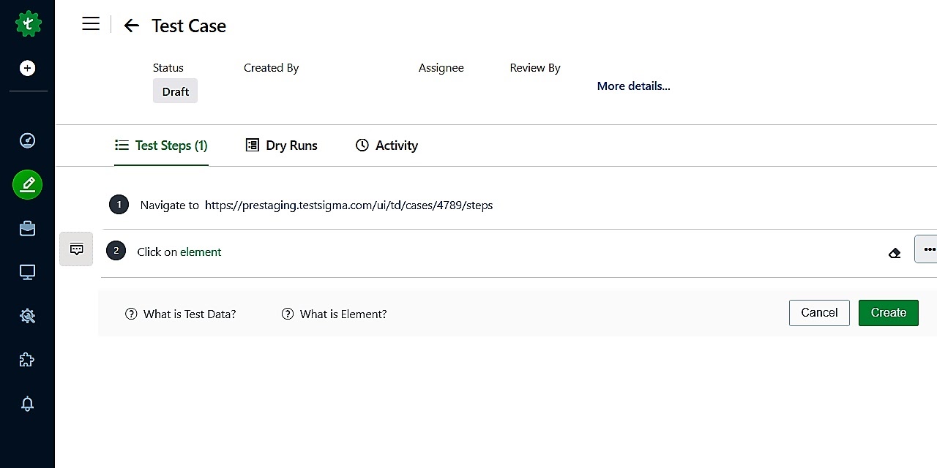Click the green Create button

tap(889, 312)
